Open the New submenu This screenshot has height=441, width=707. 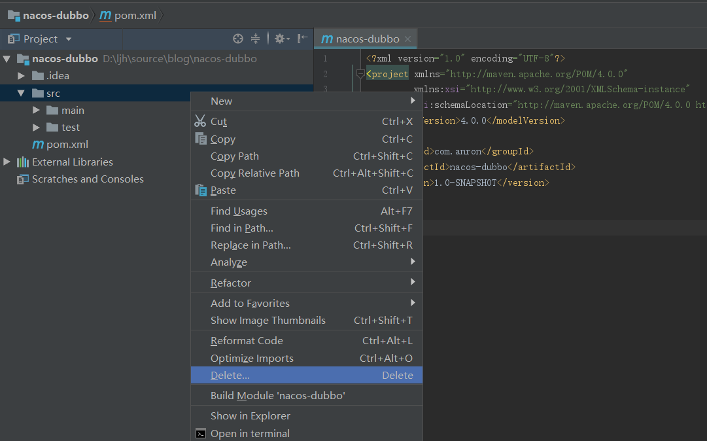221,101
